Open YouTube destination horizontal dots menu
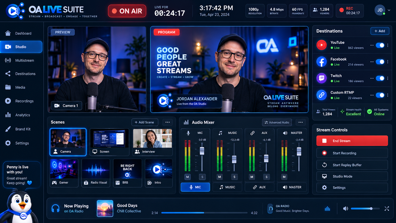This screenshot has height=223, width=396. pos(372,45)
